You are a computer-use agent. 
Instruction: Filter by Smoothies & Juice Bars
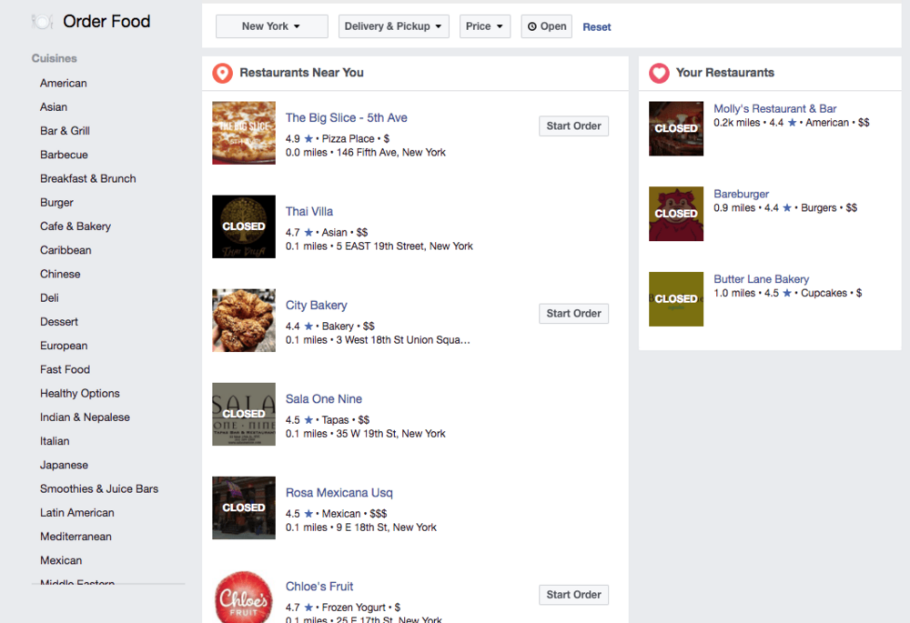click(x=99, y=488)
